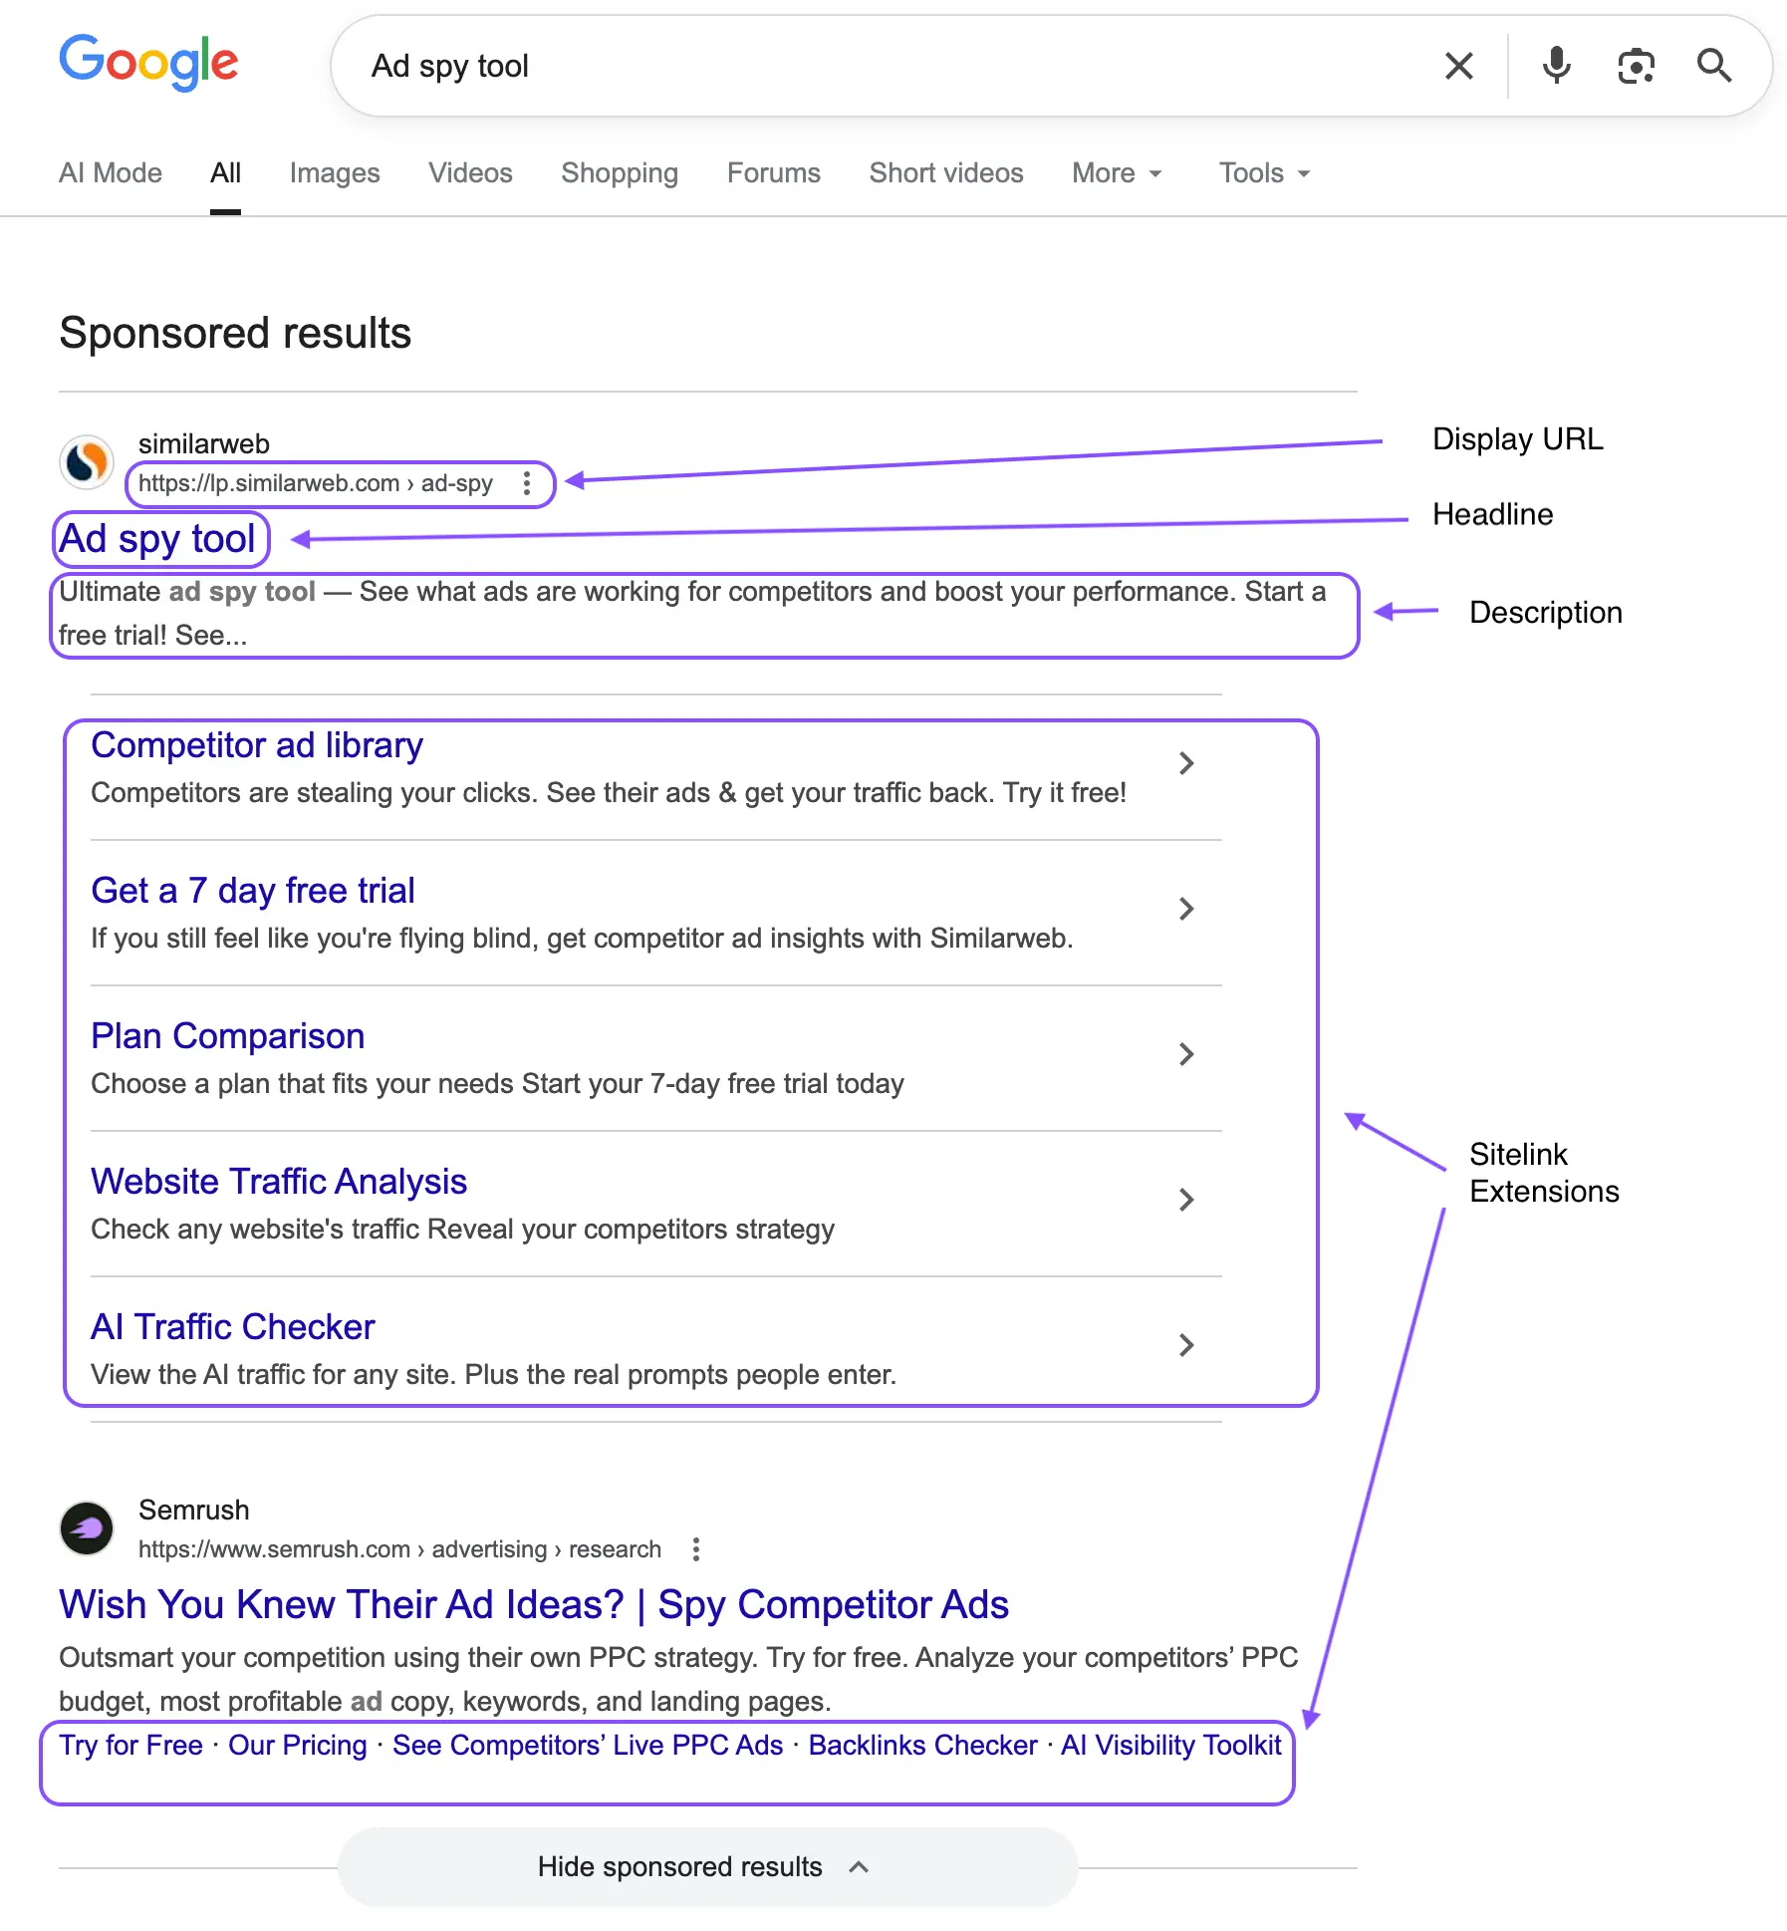Expand the Plan Comparison sitelink chevron
The height and width of the screenshot is (1931, 1787).
(x=1185, y=1054)
